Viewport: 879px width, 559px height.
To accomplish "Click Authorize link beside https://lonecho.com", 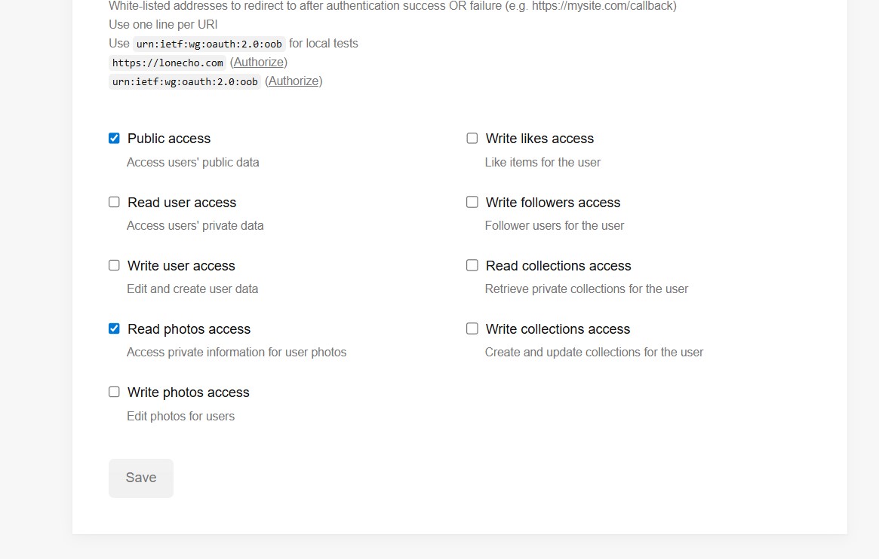I will pos(259,63).
